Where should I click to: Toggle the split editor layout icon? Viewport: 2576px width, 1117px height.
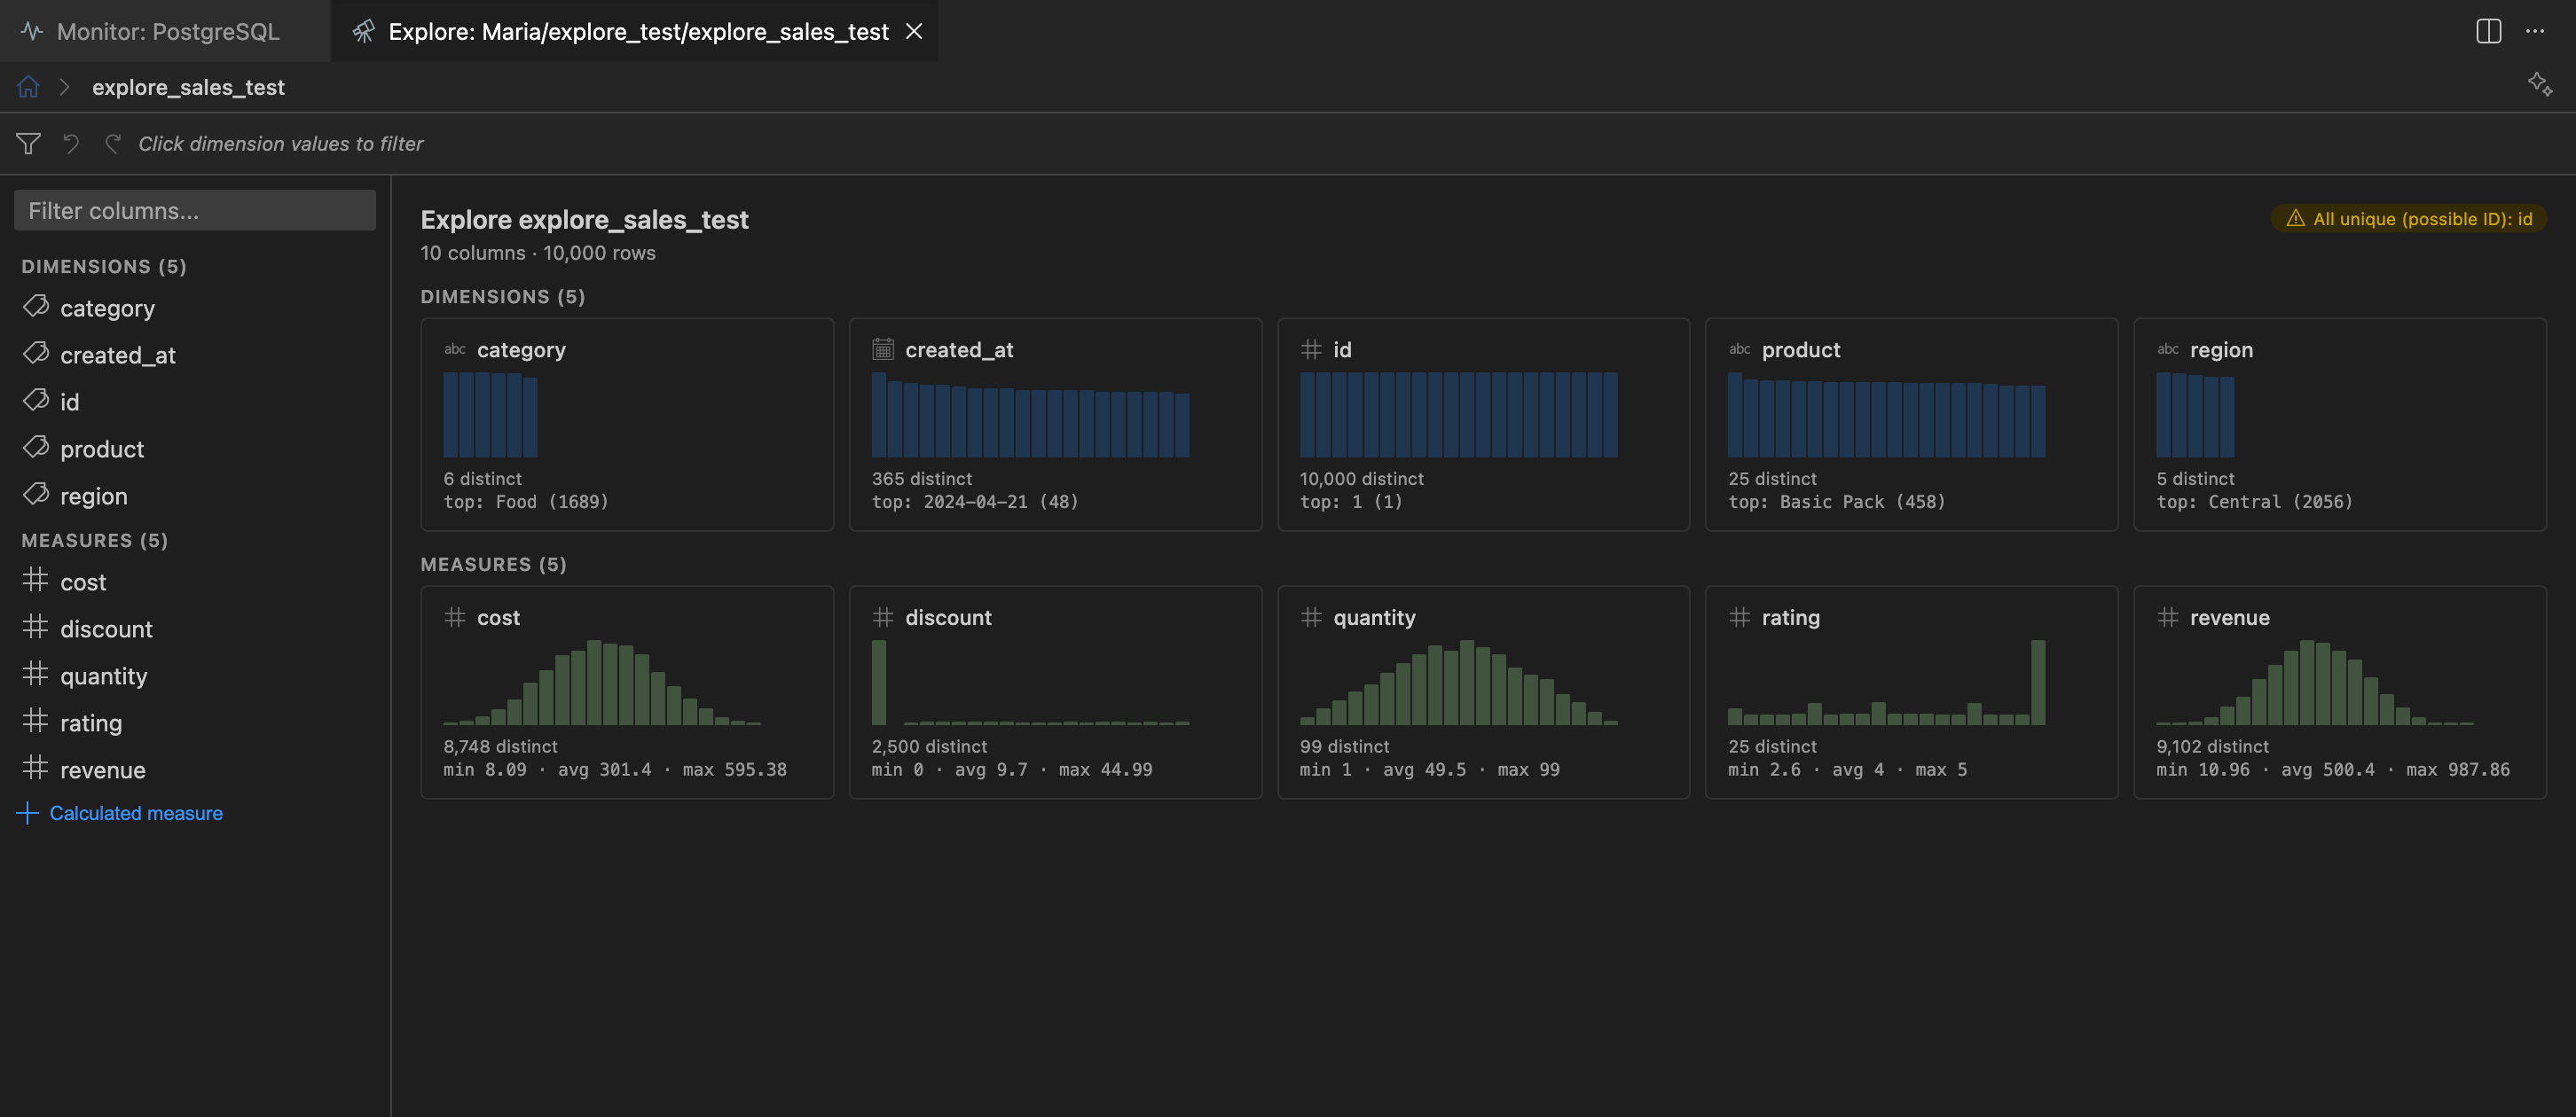pos(2489,31)
